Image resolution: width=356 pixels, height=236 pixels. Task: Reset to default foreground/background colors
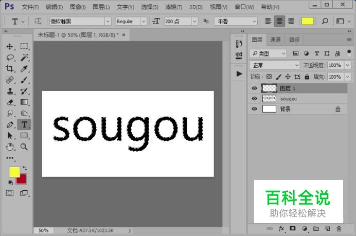click(10, 183)
